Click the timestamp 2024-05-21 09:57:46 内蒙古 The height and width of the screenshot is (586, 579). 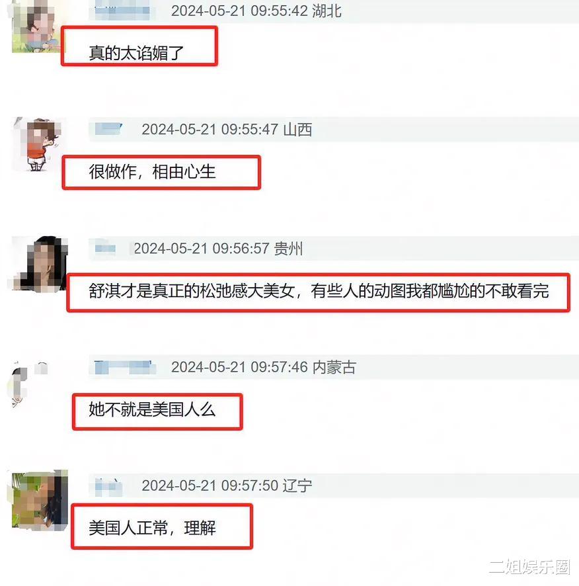(x=263, y=367)
